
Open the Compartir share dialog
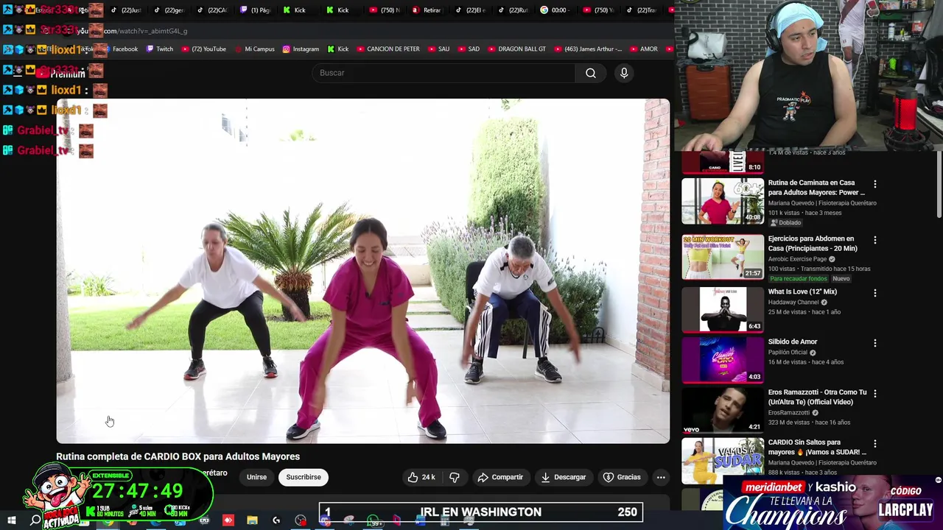coord(500,477)
